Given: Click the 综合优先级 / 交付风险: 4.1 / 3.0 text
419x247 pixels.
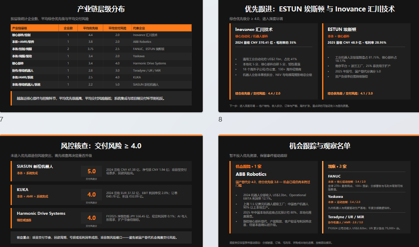Looking at the screenshot, I should pos(350,93).
